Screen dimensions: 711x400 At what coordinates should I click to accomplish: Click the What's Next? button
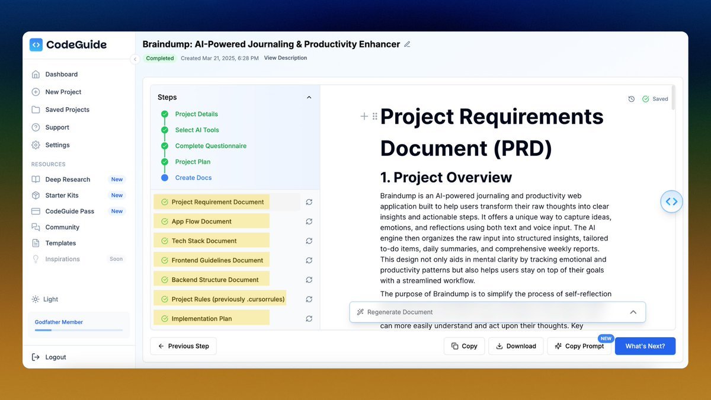(645, 346)
